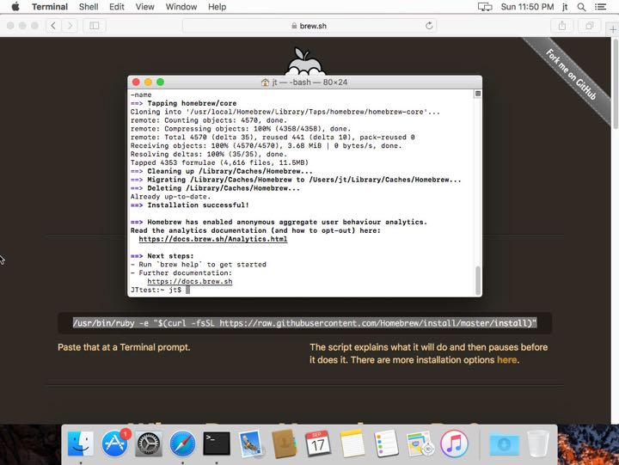Open the View menu
Viewport: 619px width, 465px height.
pyautogui.click(x=145, y=7)
